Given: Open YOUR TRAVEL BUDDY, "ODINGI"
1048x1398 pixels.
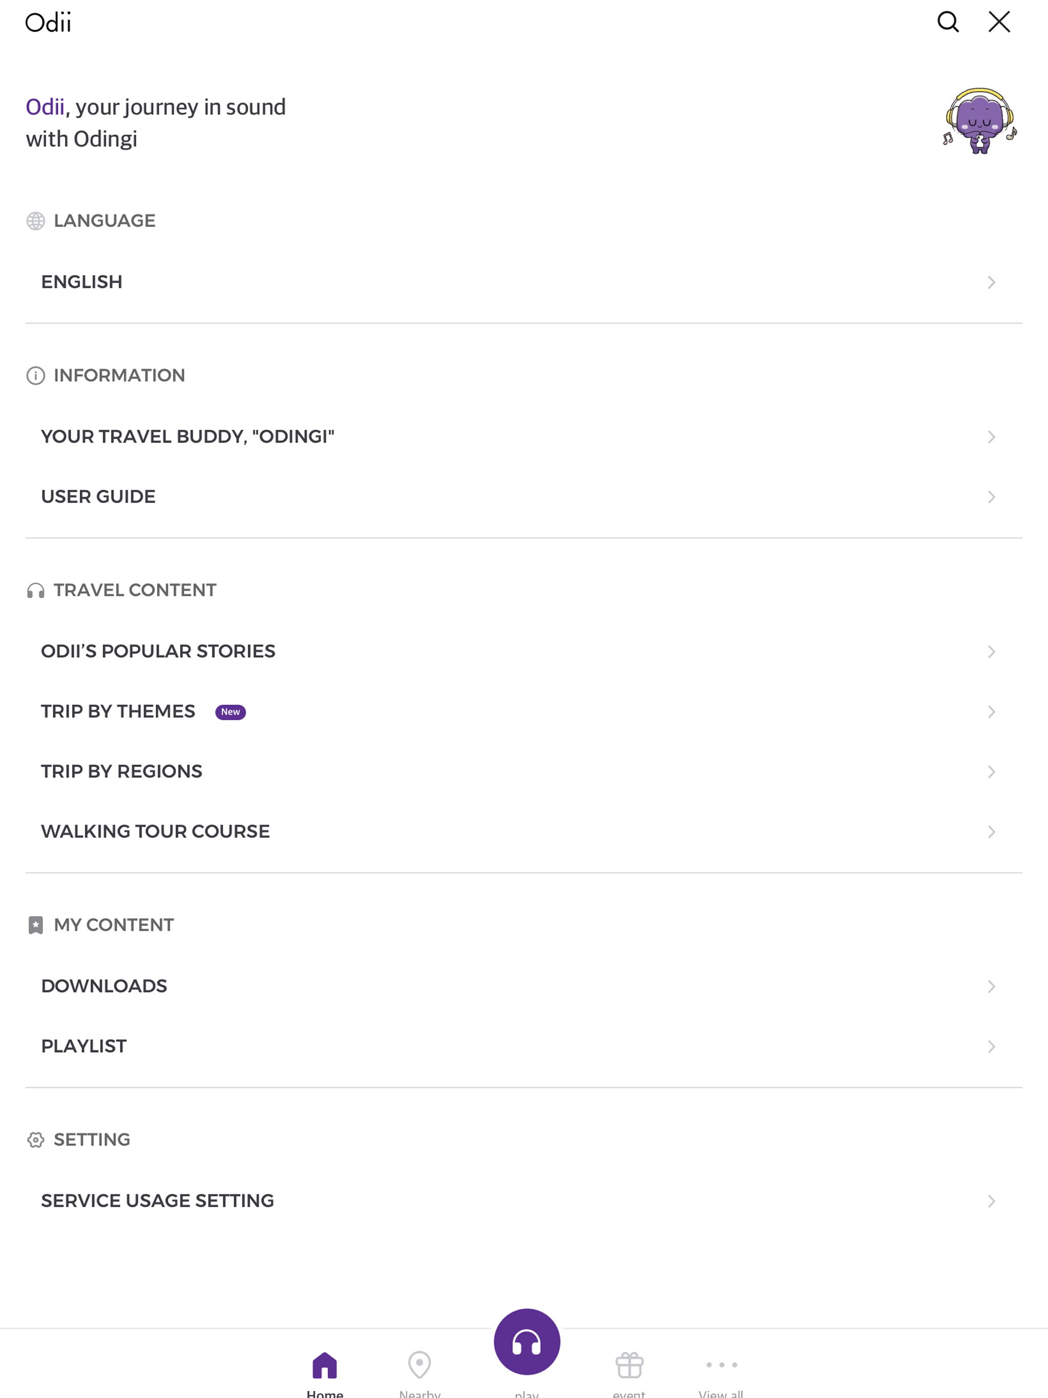Looking at the screenshot, I should (x=188, y=436).
